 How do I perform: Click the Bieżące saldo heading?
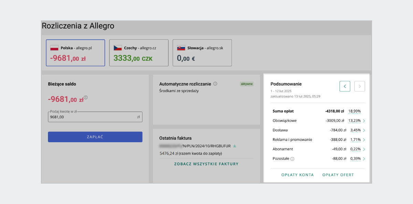tap(62, 84)
